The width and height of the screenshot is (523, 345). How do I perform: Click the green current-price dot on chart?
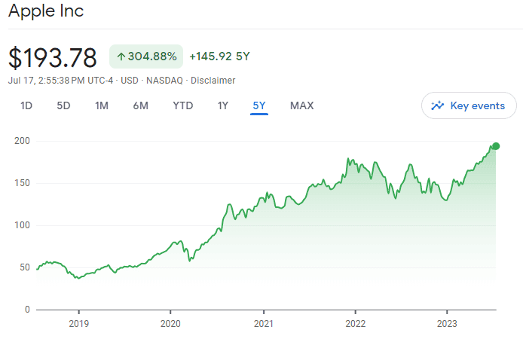tap(495, 146)
